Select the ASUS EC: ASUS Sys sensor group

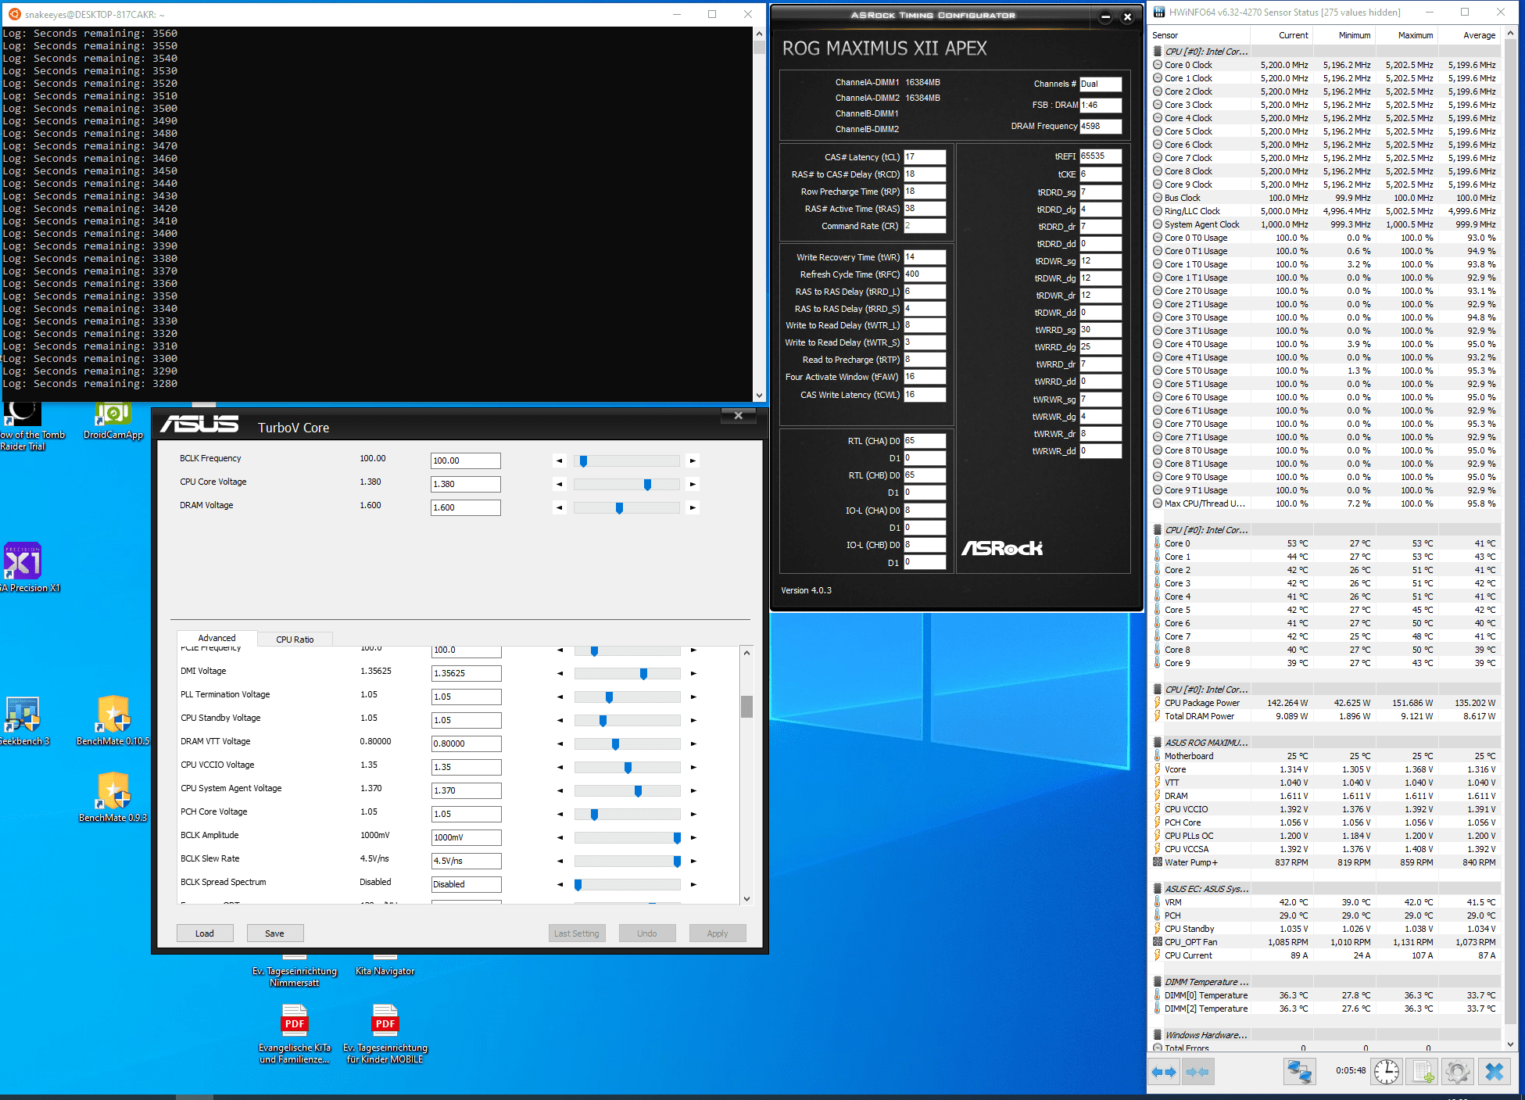[x=1206, y=889]
